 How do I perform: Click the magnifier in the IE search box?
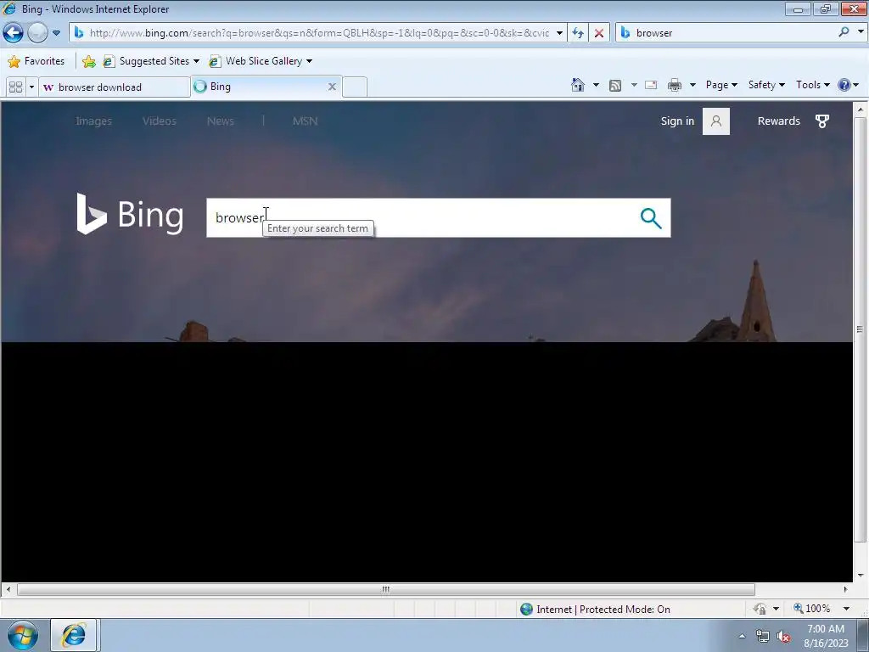844,32
